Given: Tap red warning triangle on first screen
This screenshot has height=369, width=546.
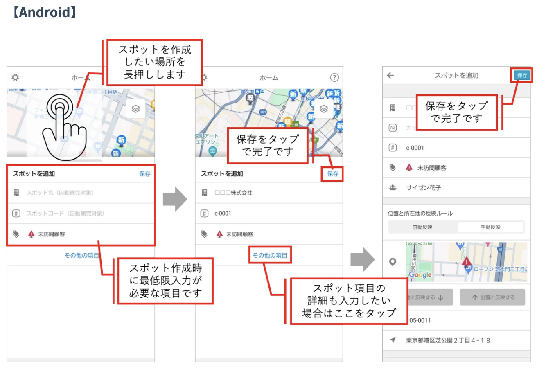Looking at the screenshot, I should (31, 234).
